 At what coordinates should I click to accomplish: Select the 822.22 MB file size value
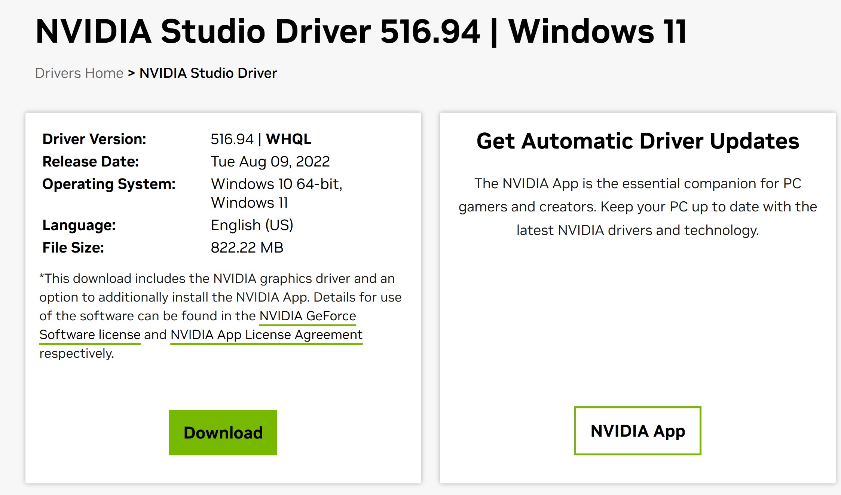[247, 248]
